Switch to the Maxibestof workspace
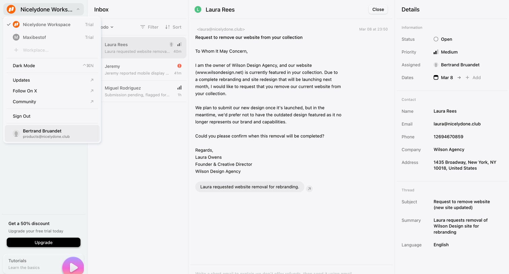509x274 pixels. 52,37
